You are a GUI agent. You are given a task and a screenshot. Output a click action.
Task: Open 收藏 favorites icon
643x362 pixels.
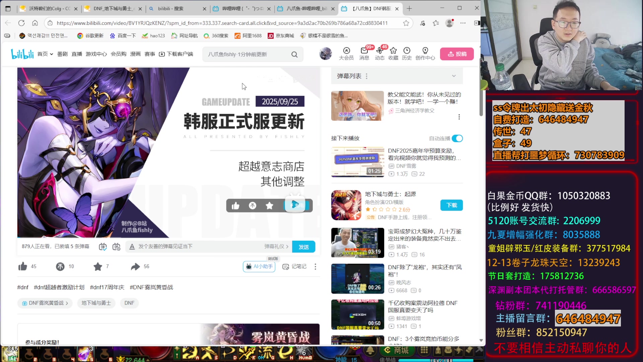click(x=393, y=54)
